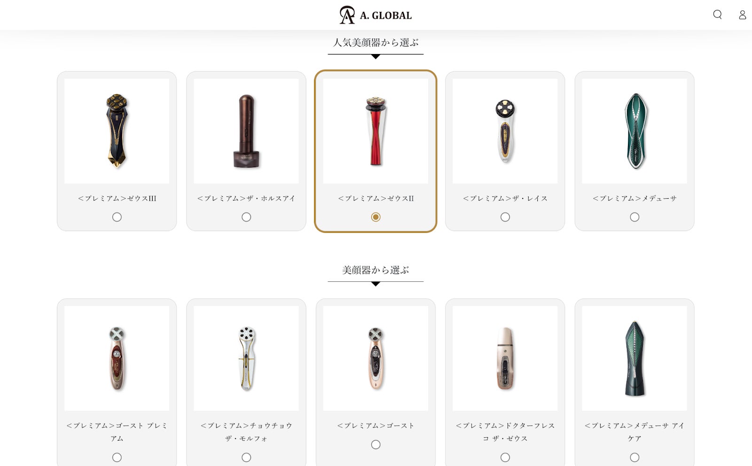Click the brown ザ・ホルスアイ device image

coord(246,131)
